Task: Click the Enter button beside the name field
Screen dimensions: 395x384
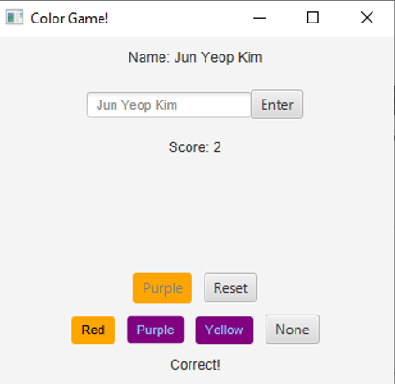Action: [x=277, y=104]
